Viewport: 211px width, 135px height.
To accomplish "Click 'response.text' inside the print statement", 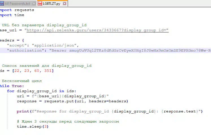I will click(x=180, y=111).
